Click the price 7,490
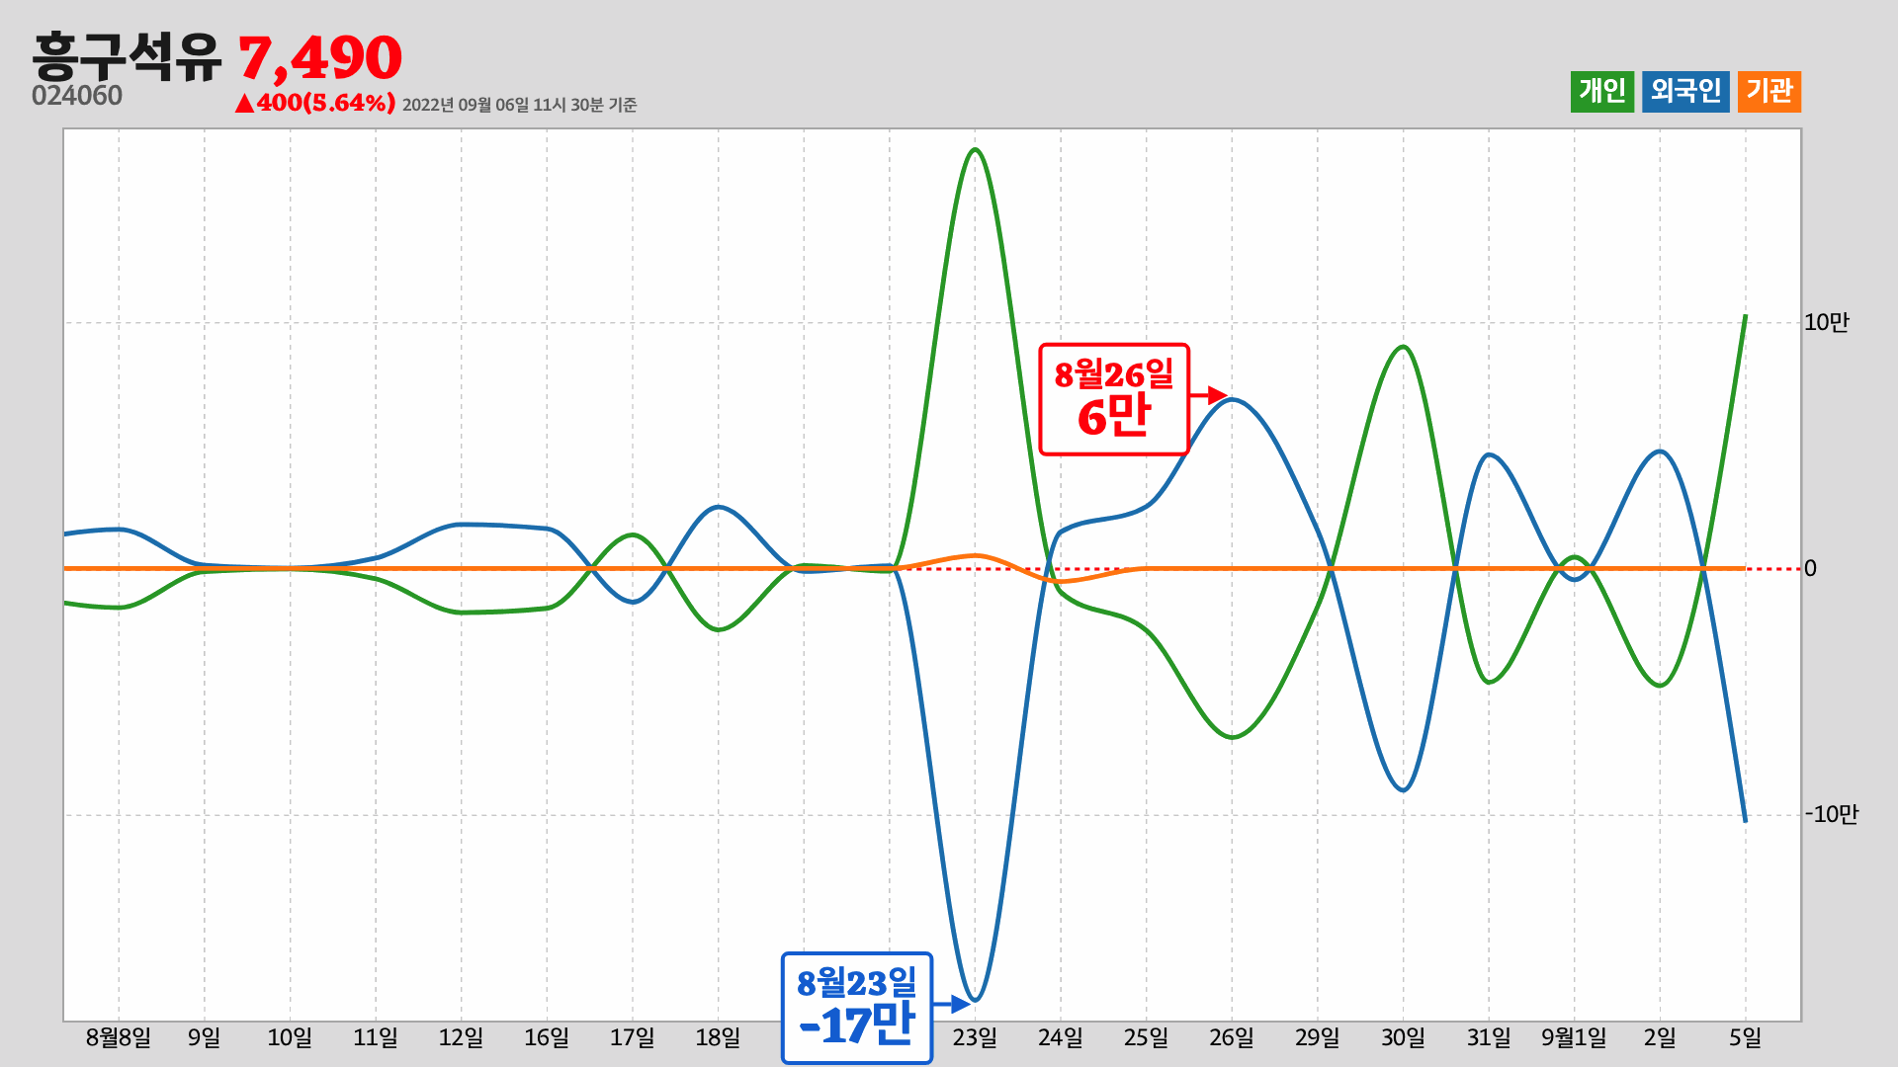 click(x=319, y=58)
